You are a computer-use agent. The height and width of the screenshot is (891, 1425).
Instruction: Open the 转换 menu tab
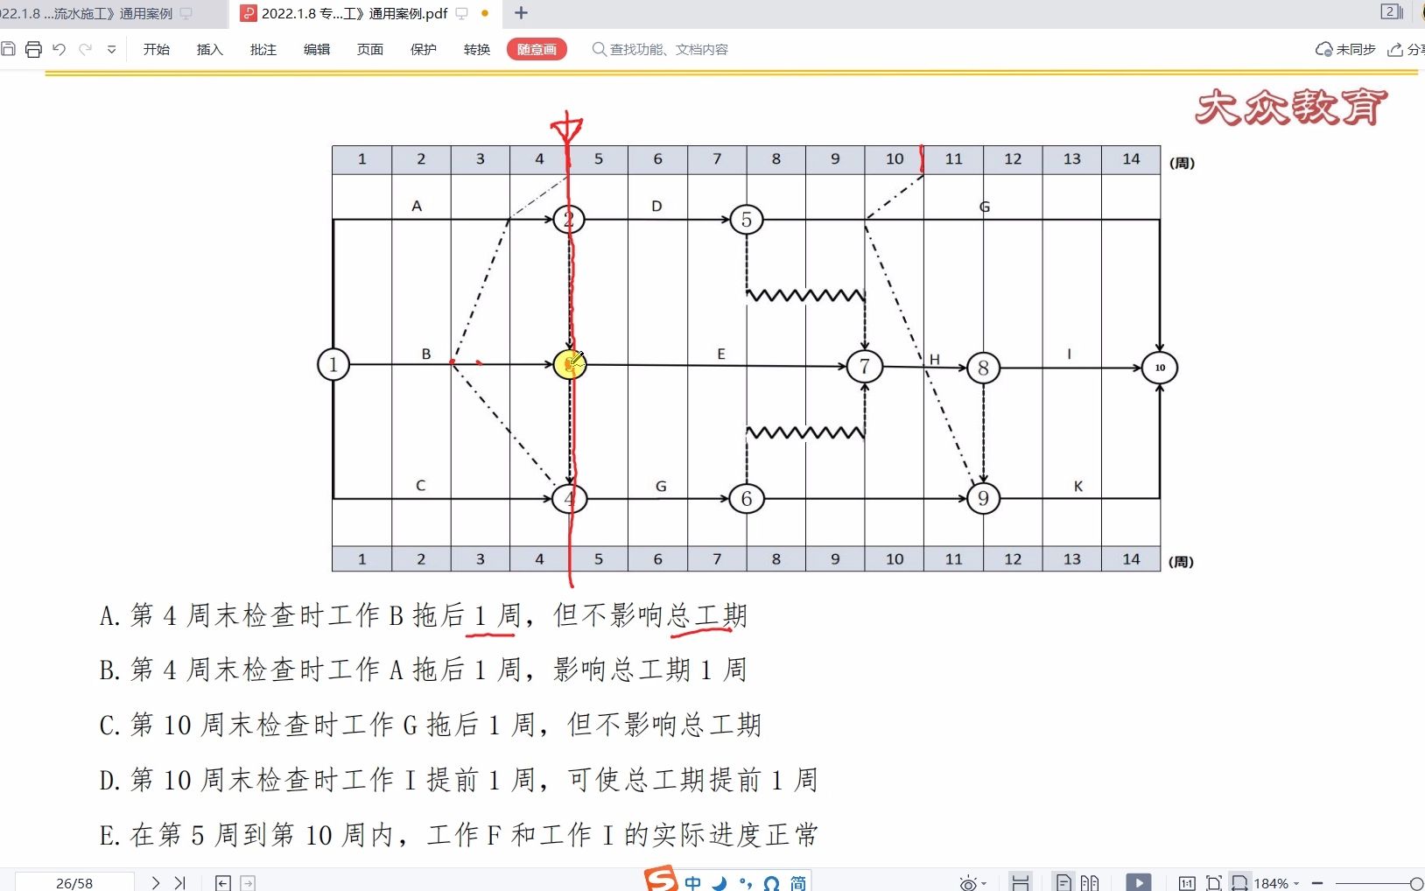pos(477,50)
